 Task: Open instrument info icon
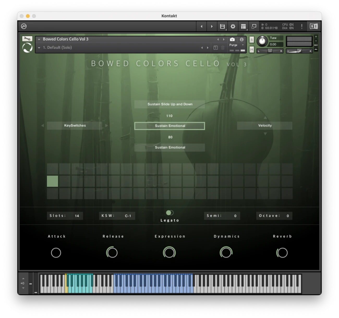(x=242, y=39)
